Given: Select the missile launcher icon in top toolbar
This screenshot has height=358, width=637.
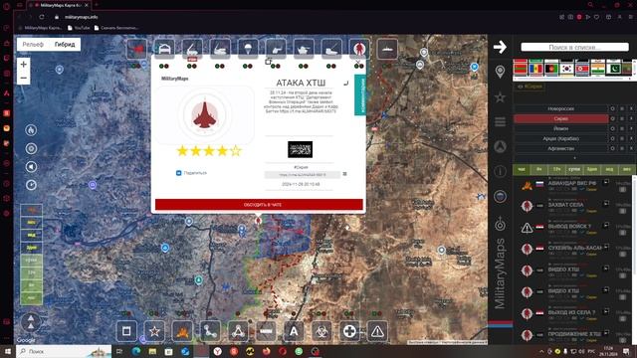Looking at the screenshot, I should [192, 49].
